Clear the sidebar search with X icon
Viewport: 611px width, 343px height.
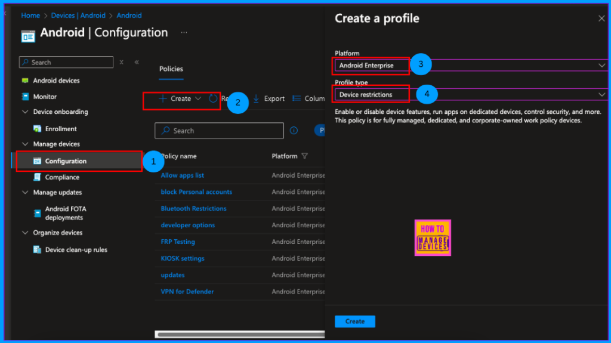pos(122,63)
